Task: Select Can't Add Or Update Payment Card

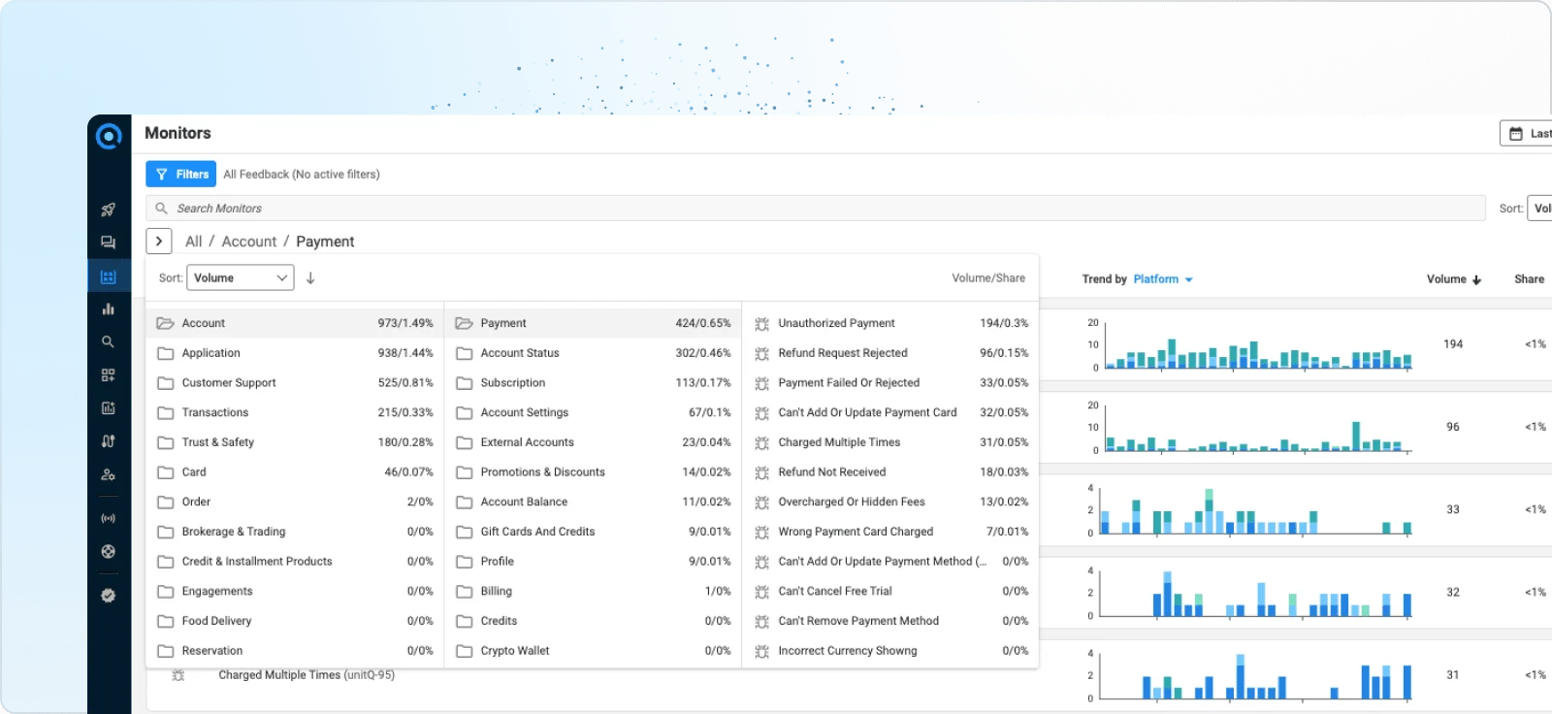Action: click(x=890, y=412)
